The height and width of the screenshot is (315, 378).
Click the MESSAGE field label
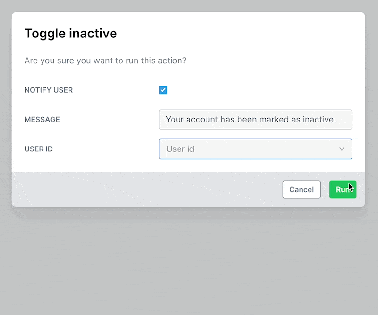point(42,120)
